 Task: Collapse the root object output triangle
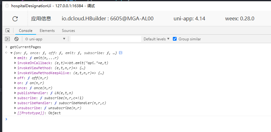11,53
